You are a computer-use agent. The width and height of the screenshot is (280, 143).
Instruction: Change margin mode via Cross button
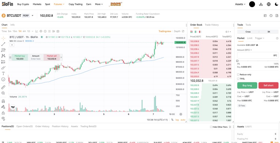tap(248, 32)
